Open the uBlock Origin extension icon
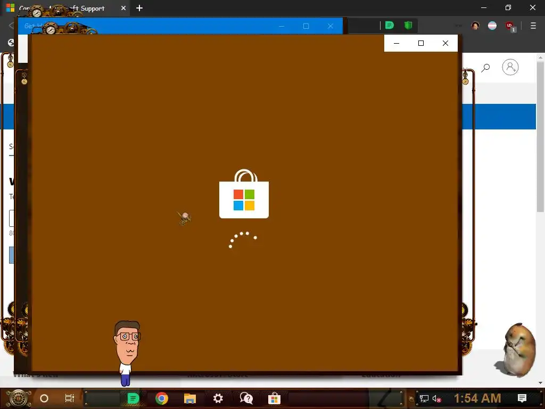This screenshot has width=545, height=409. click(x=510, y=26)
